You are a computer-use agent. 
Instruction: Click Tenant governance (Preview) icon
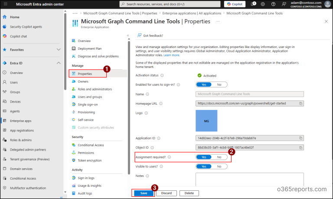click(5, 159)
